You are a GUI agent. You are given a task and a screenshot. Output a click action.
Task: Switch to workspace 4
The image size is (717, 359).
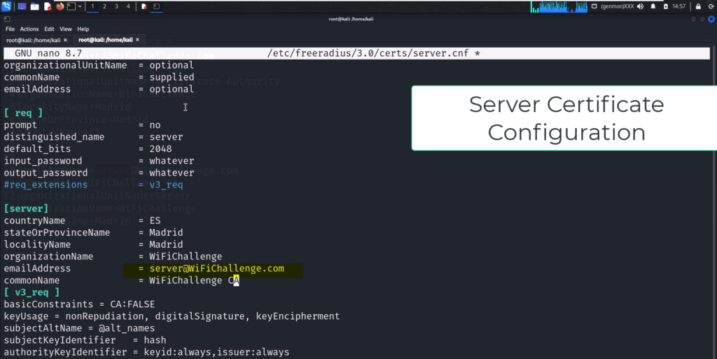[127, 6]
